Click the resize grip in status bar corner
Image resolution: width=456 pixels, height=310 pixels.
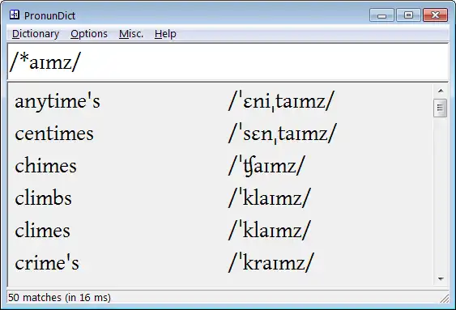coord(444,299)
